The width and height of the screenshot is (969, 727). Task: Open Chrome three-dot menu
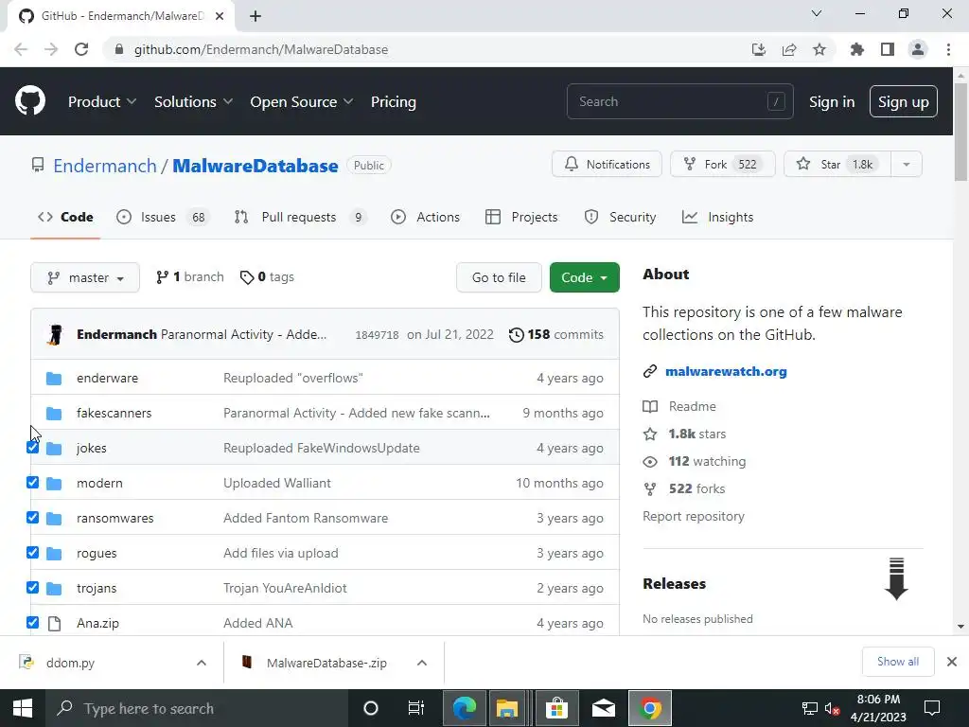(x=948, y=49)
